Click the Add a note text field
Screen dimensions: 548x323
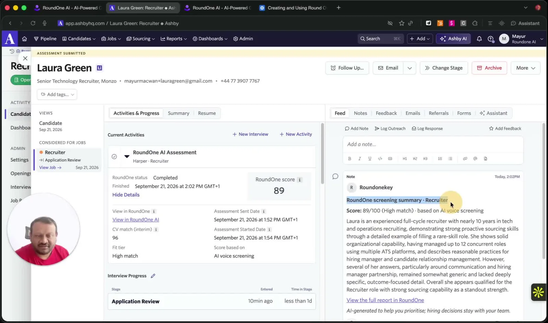pos(433,144)
